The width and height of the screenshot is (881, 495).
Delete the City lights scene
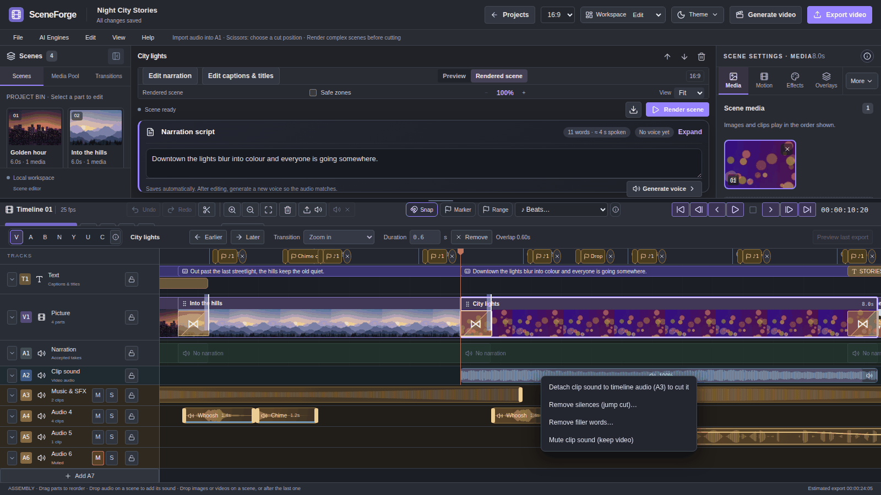coord(701,57)
